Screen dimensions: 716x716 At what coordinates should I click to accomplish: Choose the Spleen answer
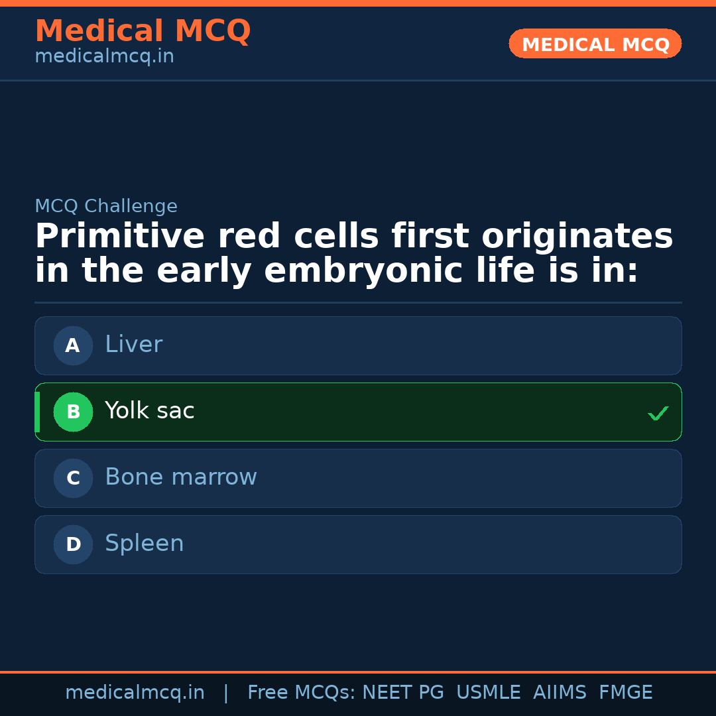click(358, 544)
